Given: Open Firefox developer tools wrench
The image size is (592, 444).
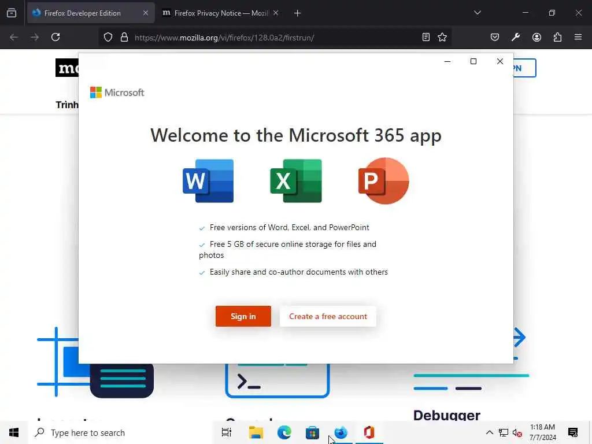Looking at the screenshot, I should pos(516,37).
